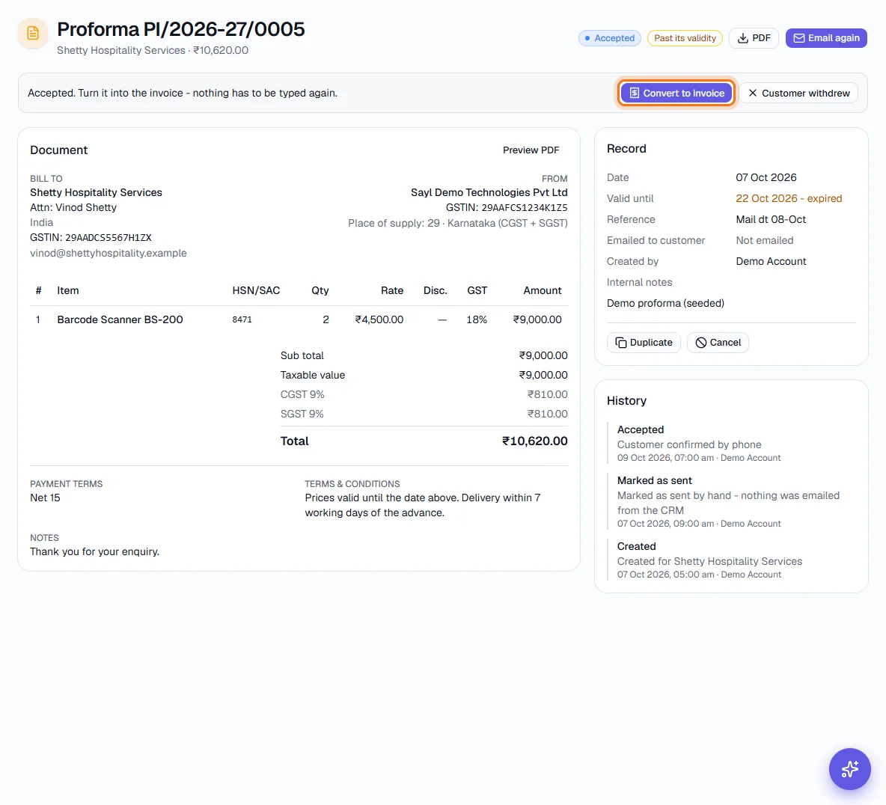Click Shetty Hospitality Services in Bill To
886x805 pixels.
pos(96,192)
